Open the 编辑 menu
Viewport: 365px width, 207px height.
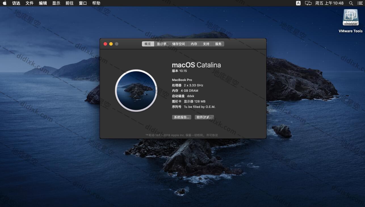(x=43, y=3)
